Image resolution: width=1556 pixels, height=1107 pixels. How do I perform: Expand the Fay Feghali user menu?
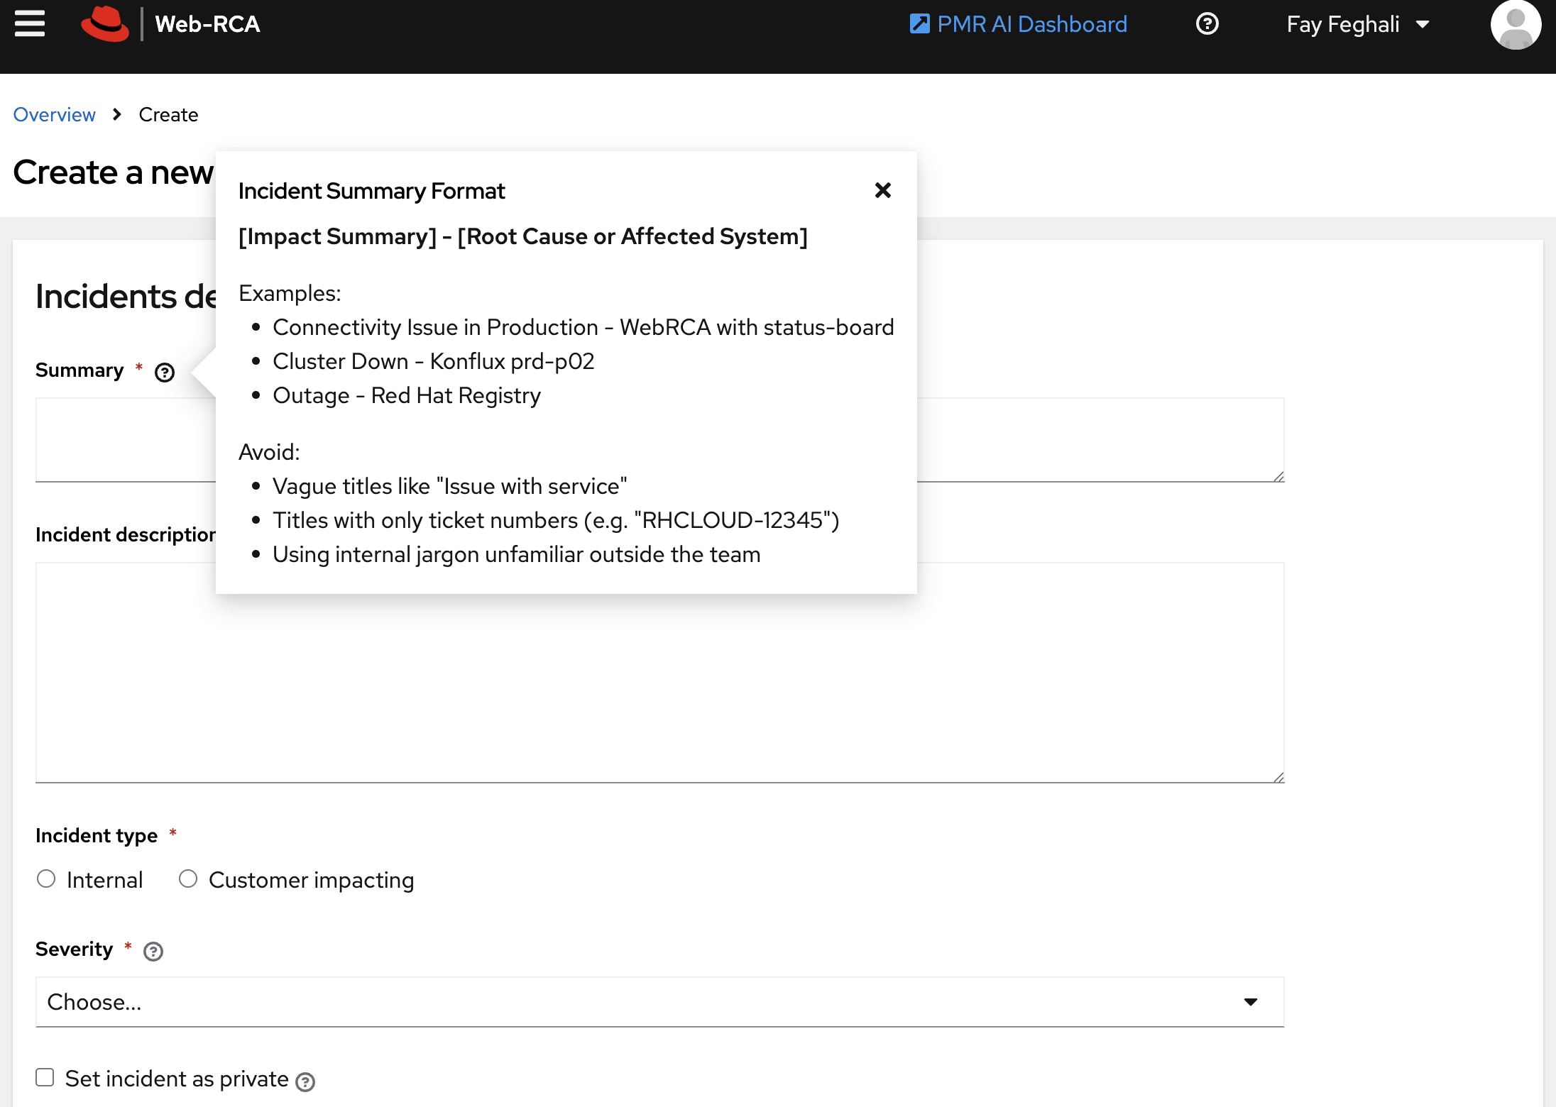(x=1356, y=24)
